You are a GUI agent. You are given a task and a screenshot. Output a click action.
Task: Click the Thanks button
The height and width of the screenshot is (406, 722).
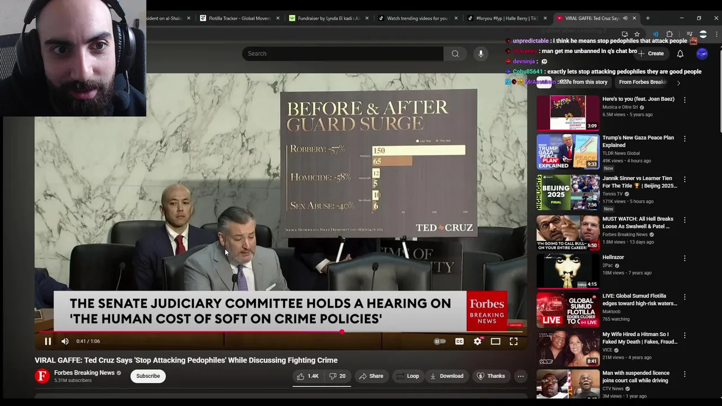pyautogui.click(x=491, y=376)
